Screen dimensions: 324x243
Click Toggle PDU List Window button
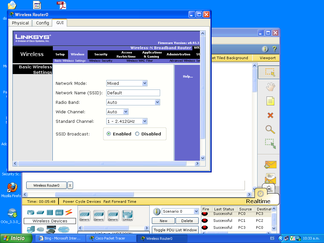[175, 230]
